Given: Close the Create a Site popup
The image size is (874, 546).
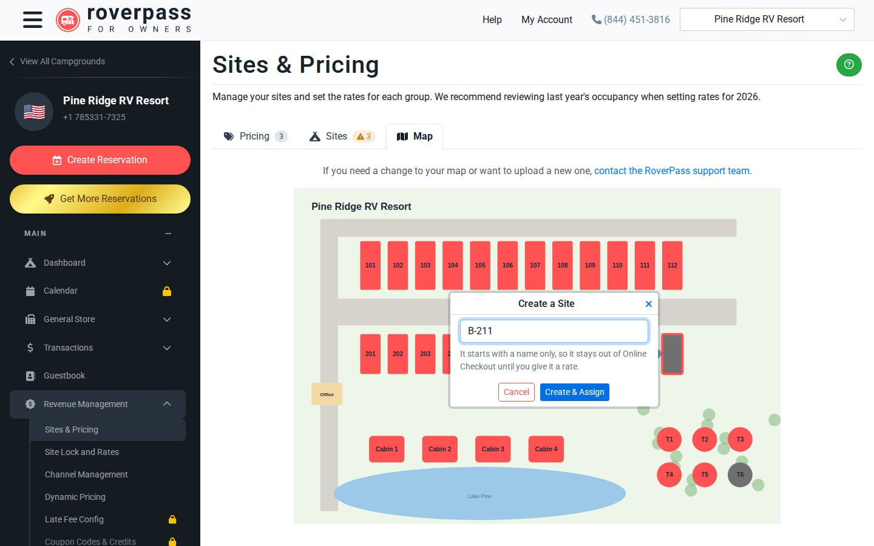Looking at the screenshot, I should [x=648, y=304].
